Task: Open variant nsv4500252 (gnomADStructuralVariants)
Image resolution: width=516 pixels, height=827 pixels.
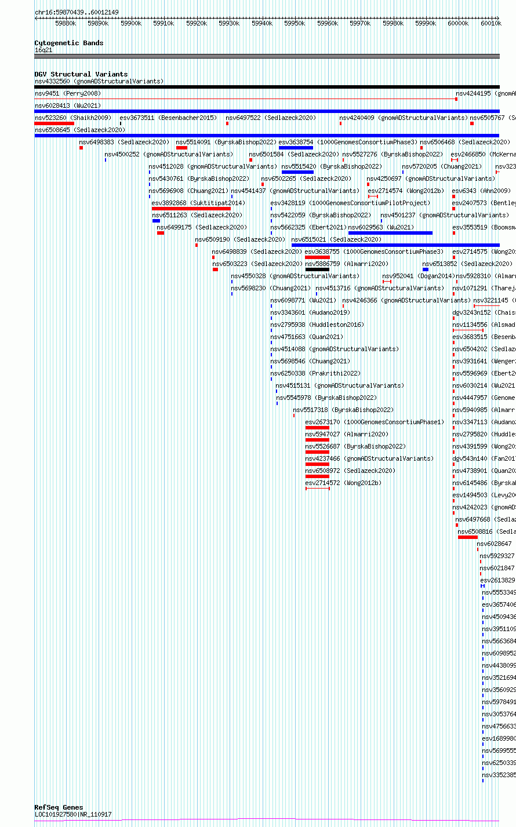Action: [x=169, y=154]
